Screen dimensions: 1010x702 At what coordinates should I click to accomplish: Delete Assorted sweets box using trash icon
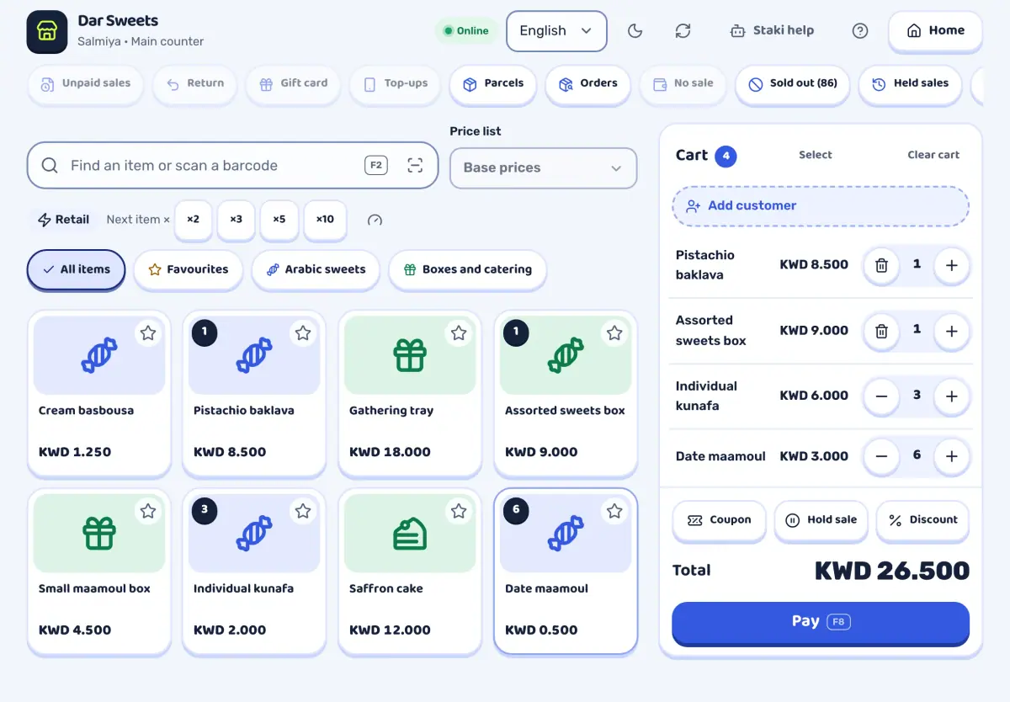[881, 331]
